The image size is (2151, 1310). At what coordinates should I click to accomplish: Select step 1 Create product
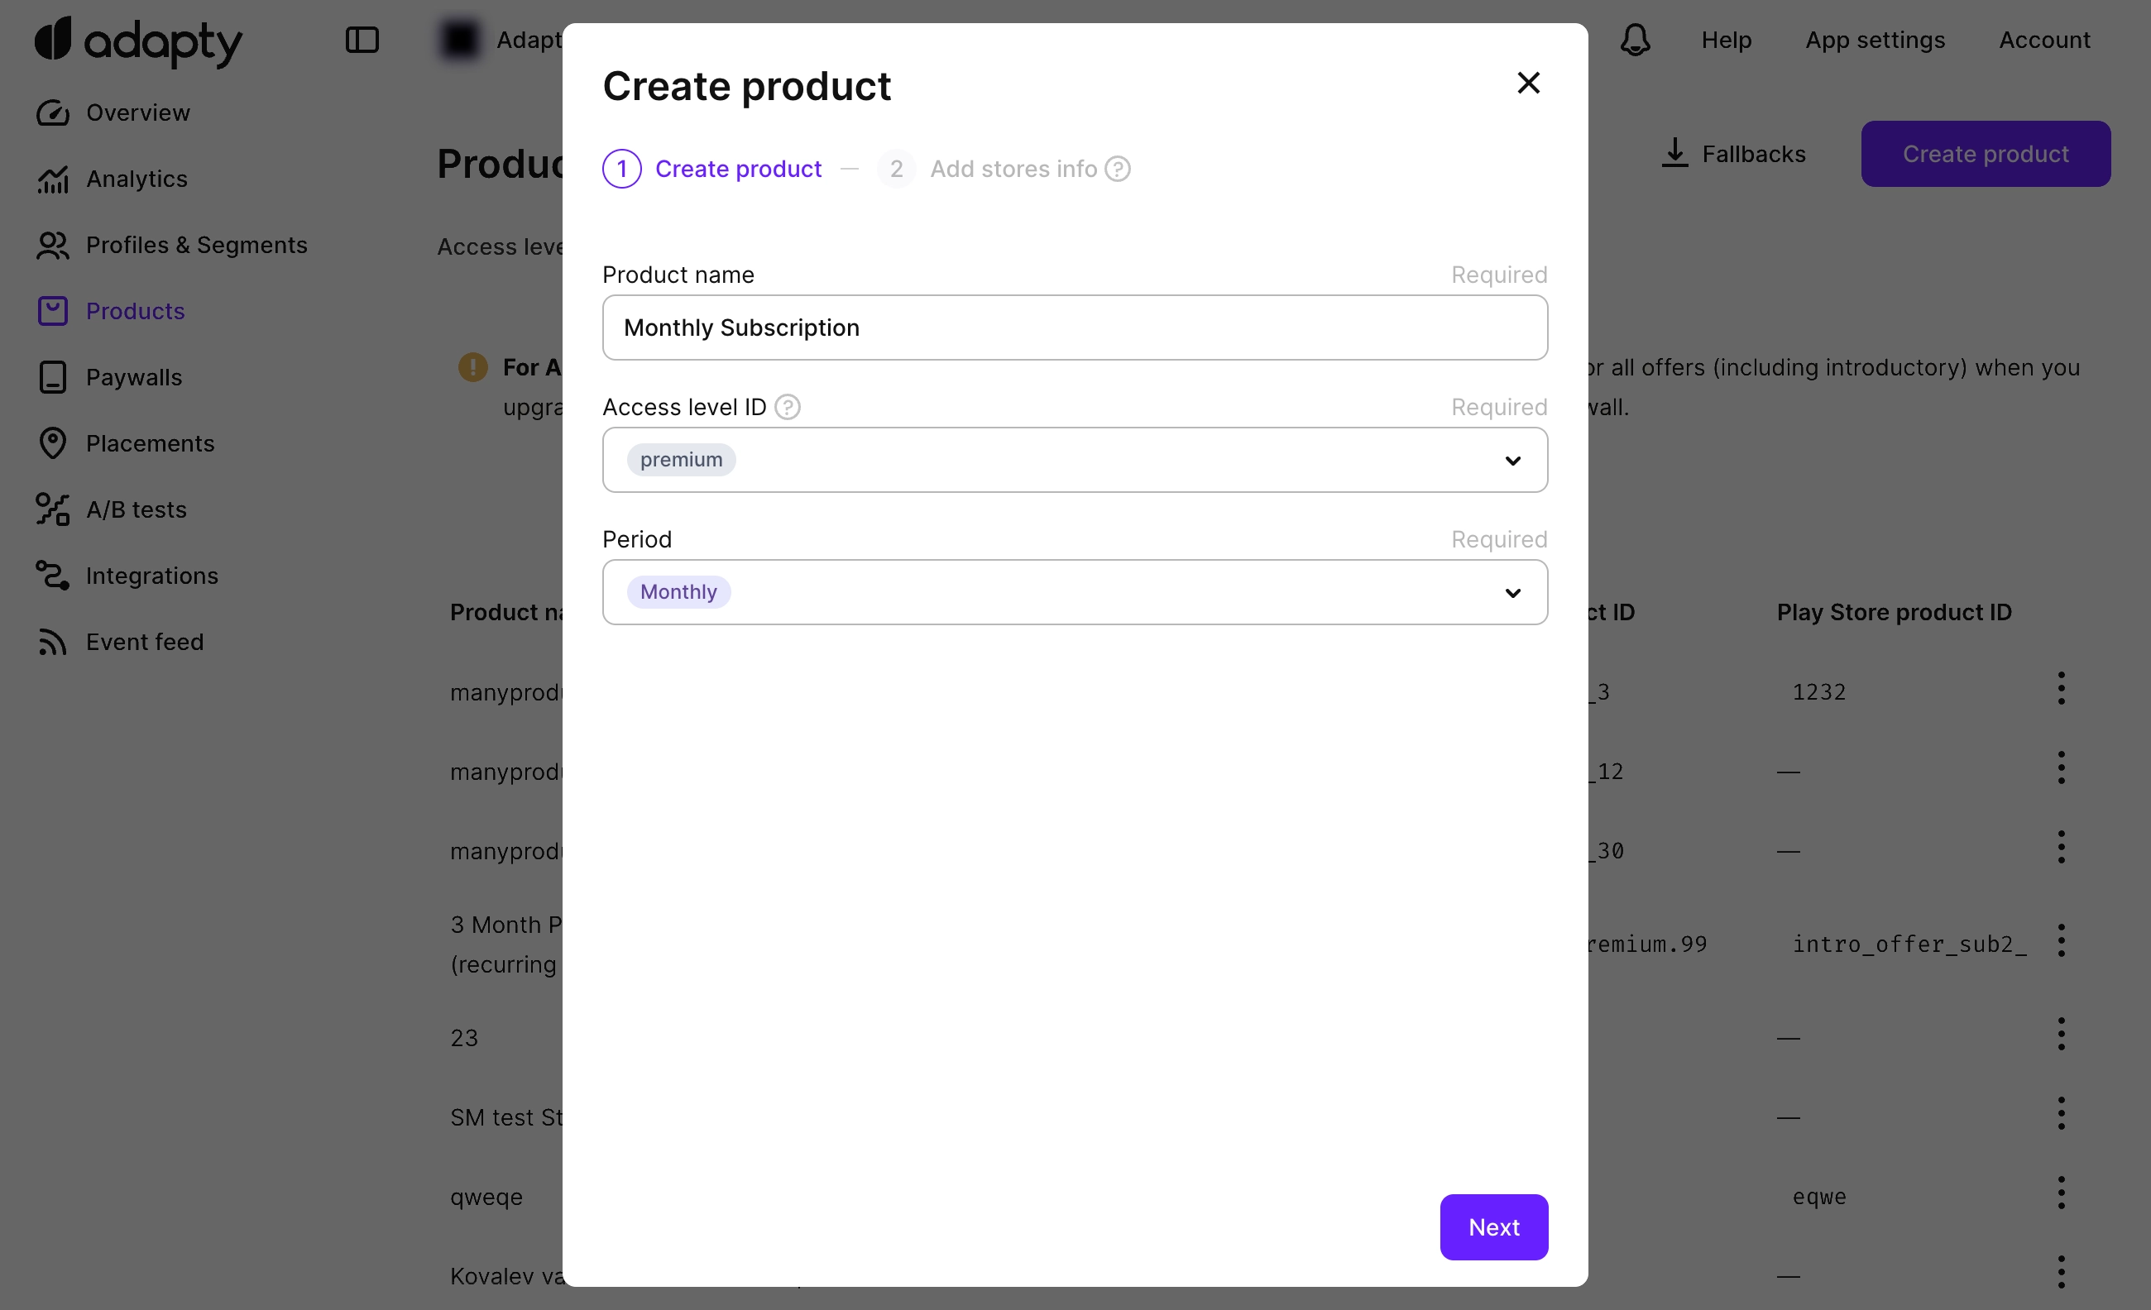click(712, 170)
